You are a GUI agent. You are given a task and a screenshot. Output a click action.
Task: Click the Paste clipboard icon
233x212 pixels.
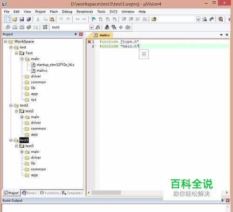52,19
